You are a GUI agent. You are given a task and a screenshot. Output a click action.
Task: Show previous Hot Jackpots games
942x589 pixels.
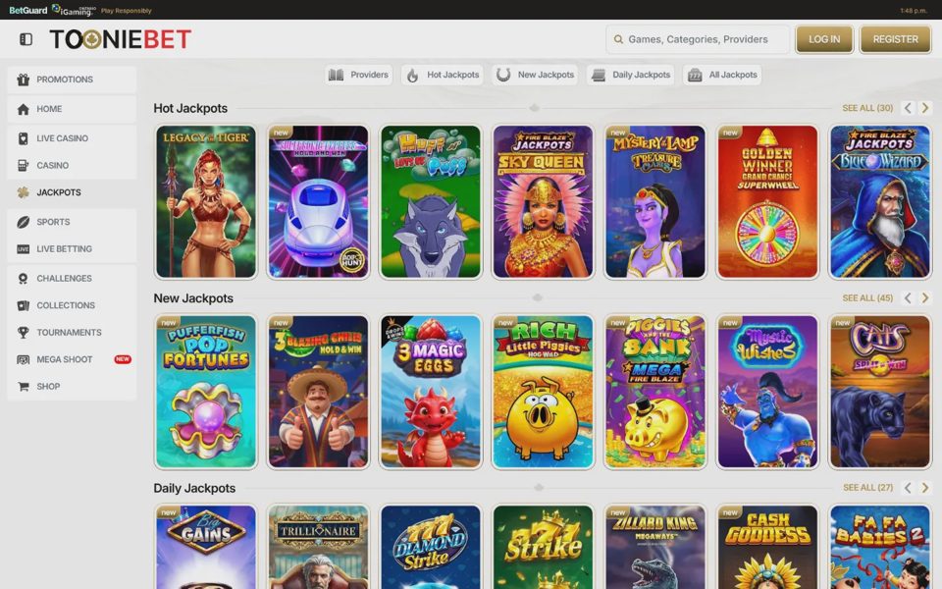(x=908, y=108)
